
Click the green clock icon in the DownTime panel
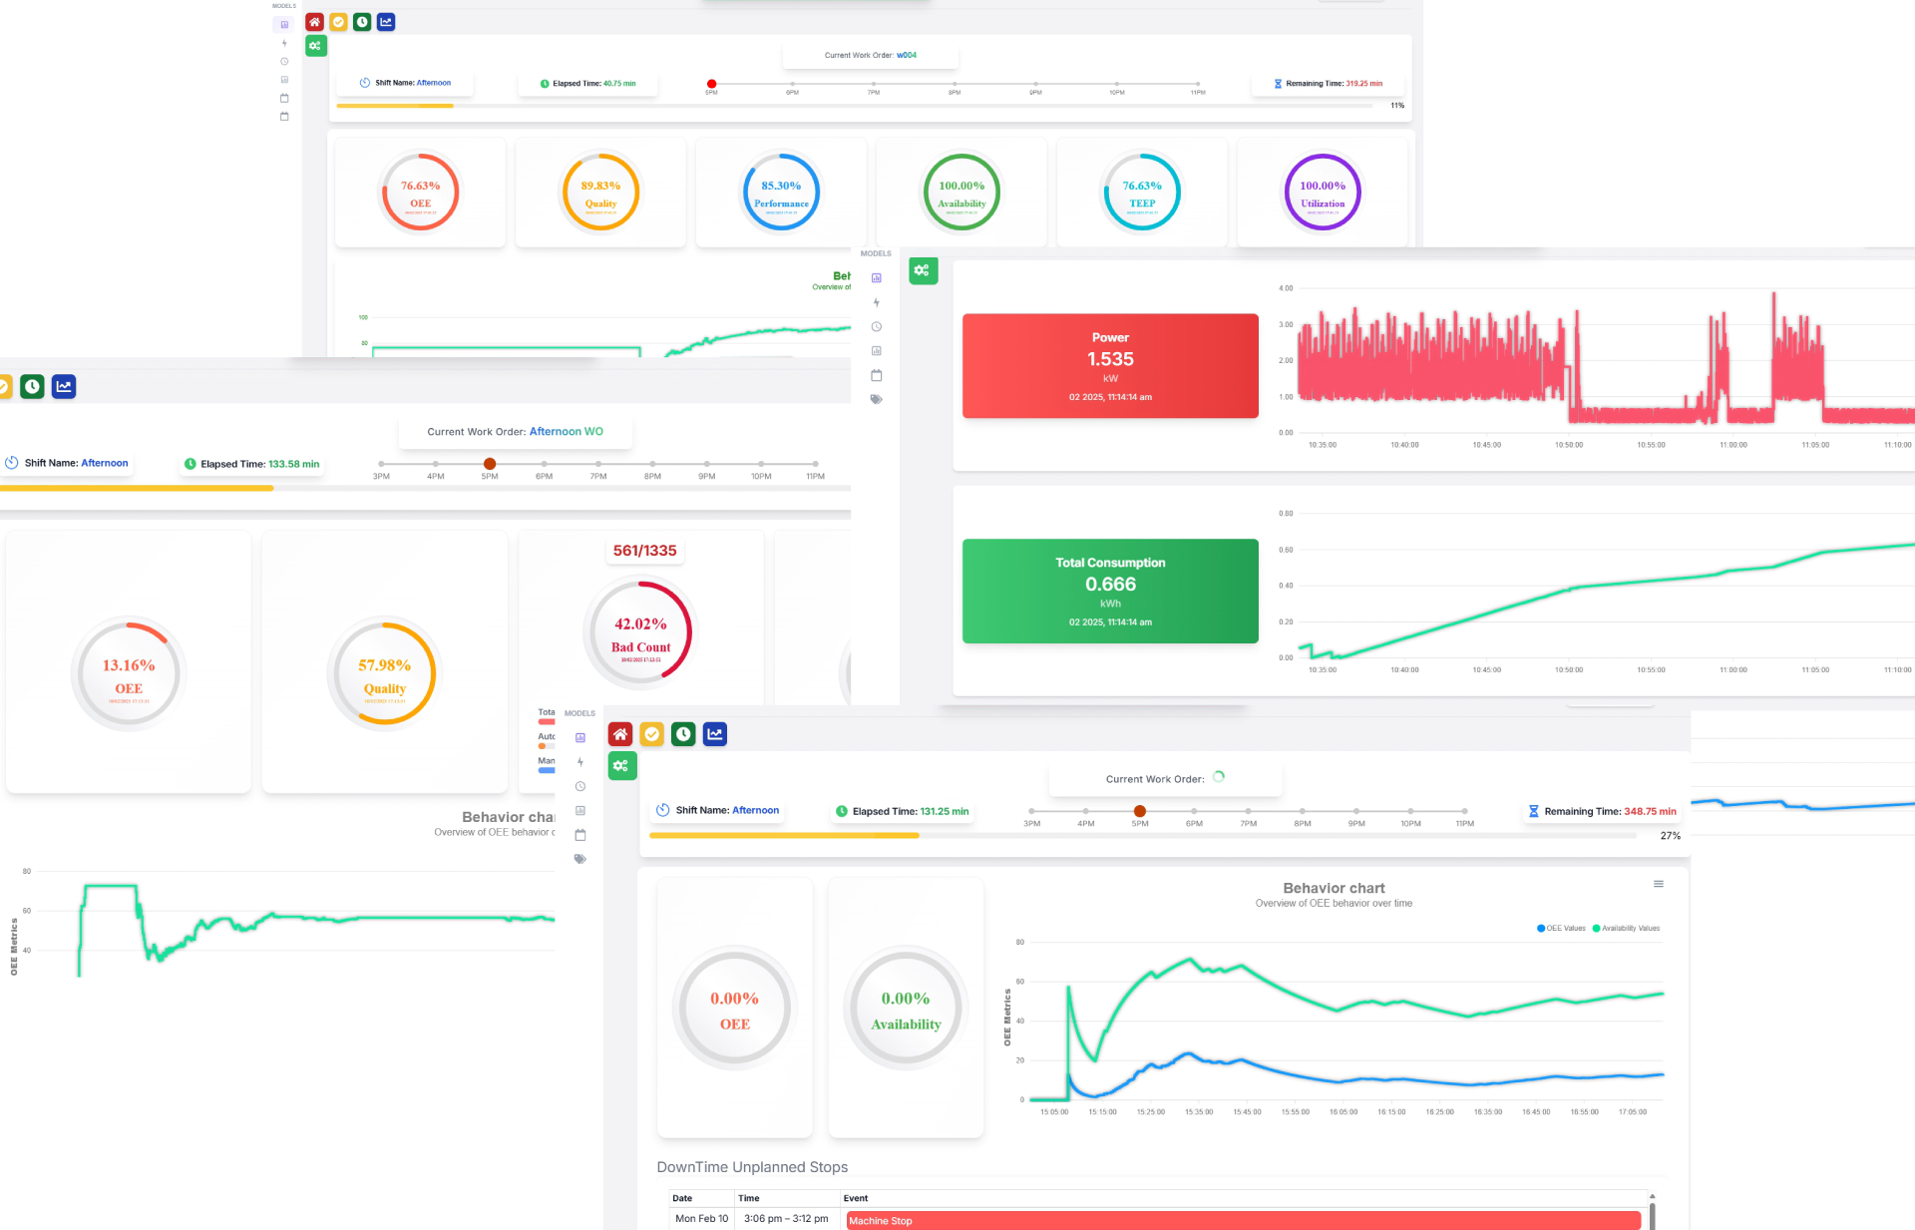click(683, 734)
